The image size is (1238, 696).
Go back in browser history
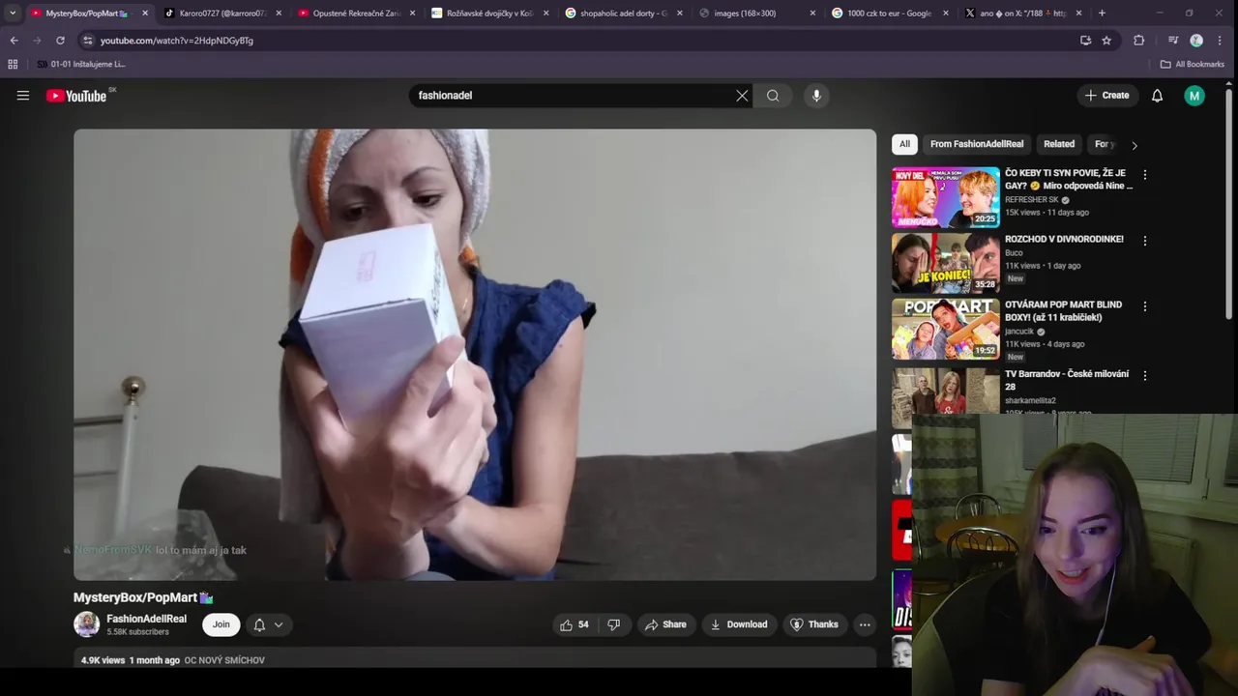pos(14,41)
